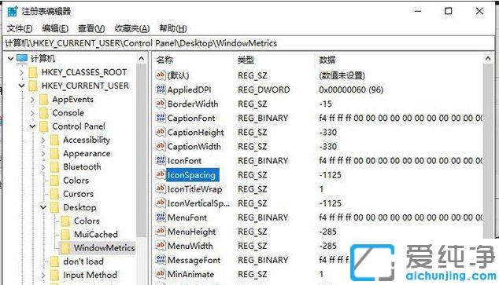Screen dimensions: 499x285
Task: Expand the Input Method key
Action: (x=43, y=275)
